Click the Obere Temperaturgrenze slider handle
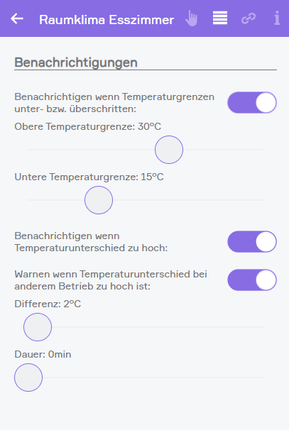 tap(169, 150)
